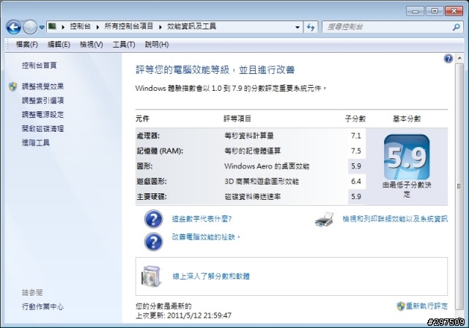The image size is (469, 328).
Task: Click the printer icon
Action: [324, 220]
